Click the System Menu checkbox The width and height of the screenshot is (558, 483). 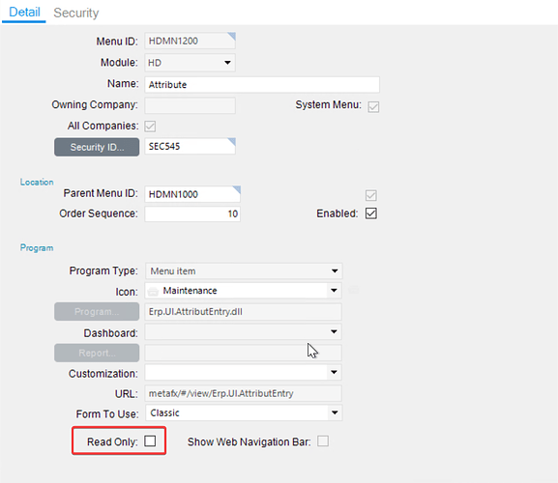(373, 106)
